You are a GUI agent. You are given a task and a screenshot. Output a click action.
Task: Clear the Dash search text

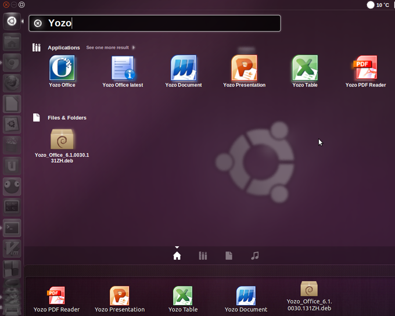point(38,23)
